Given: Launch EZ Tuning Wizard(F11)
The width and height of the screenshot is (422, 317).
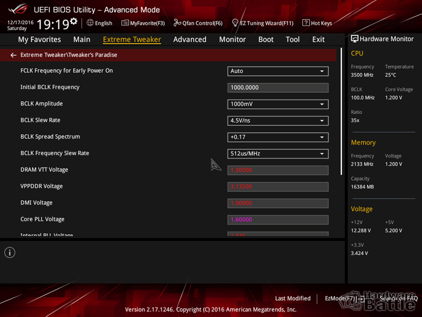Looking at the screenshot, I should coord(263,23).
